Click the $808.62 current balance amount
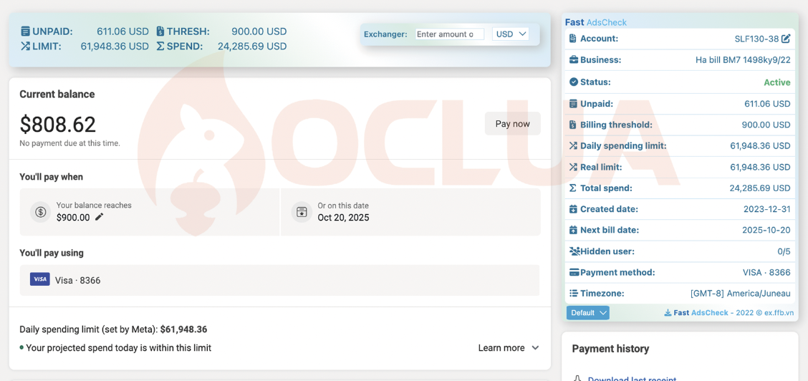The width and height of the screenshot is (808, 381). (x=58, y=125)
